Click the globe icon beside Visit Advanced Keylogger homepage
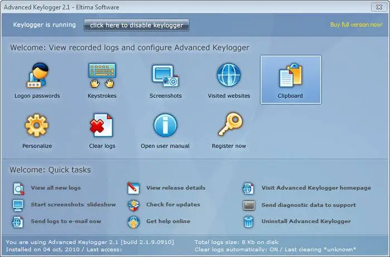Screen dimensions: 390x257 pos(248,189)
